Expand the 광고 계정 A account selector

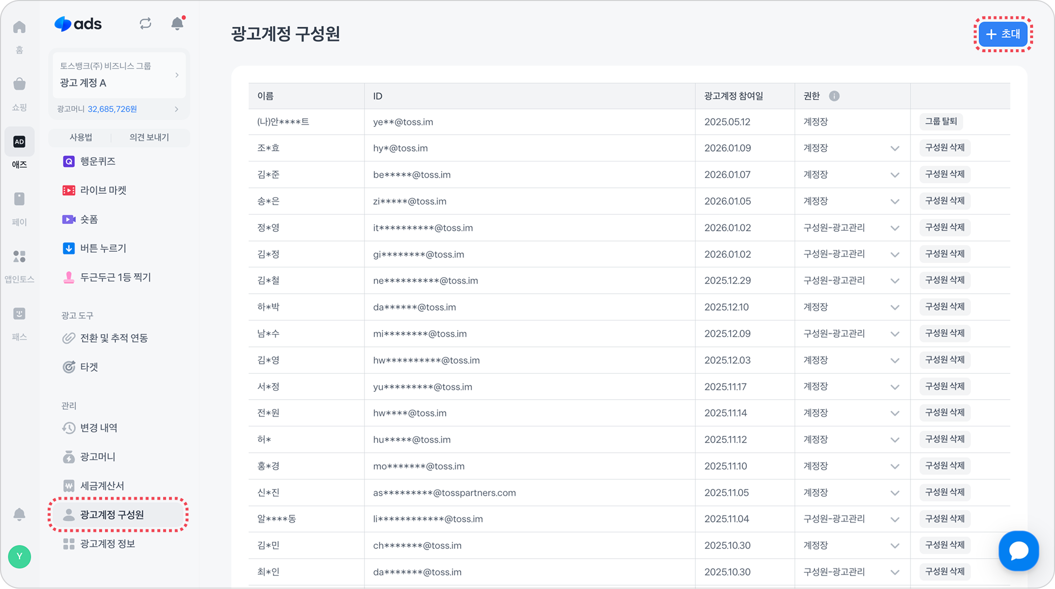click(x=119, y=76)
